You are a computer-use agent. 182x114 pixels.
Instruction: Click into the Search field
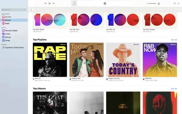(x=14, y=10)
